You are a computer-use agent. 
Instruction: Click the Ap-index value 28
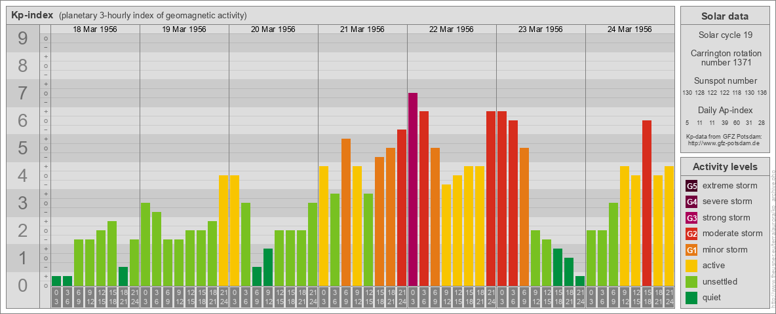coord(762,122)
